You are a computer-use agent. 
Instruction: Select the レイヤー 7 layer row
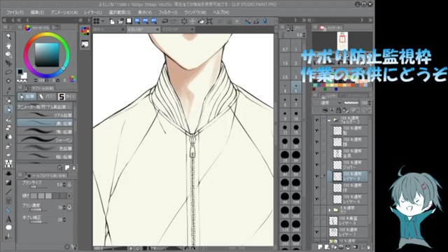coord(347,232)
